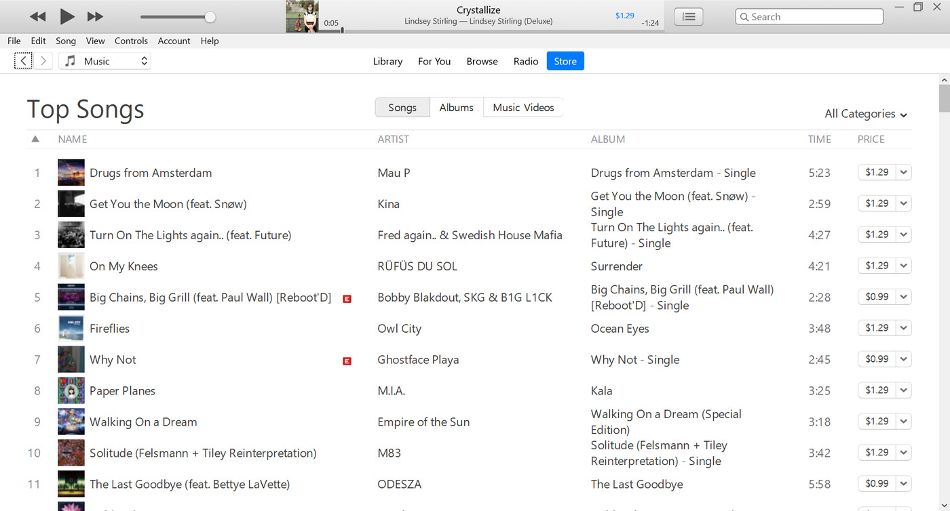
Task: Click Drugs from Amsterdam album artwork
Action: (71, 173)
